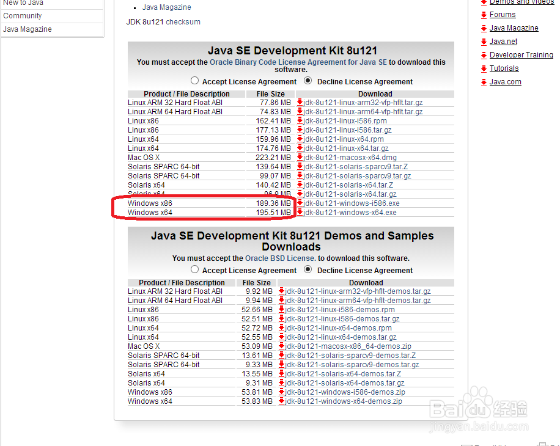Image resolution: width=560 pixels, height=446 pixels.
Task: Open the JDK 8u121 checksum link
Action: pyautogui.click(x=183, y=22)
